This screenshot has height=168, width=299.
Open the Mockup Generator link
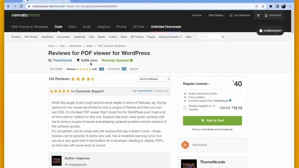click(171, 37)
